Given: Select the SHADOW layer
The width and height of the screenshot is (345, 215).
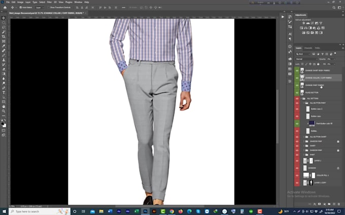Looking at the screenshot, I should point(312,168).
